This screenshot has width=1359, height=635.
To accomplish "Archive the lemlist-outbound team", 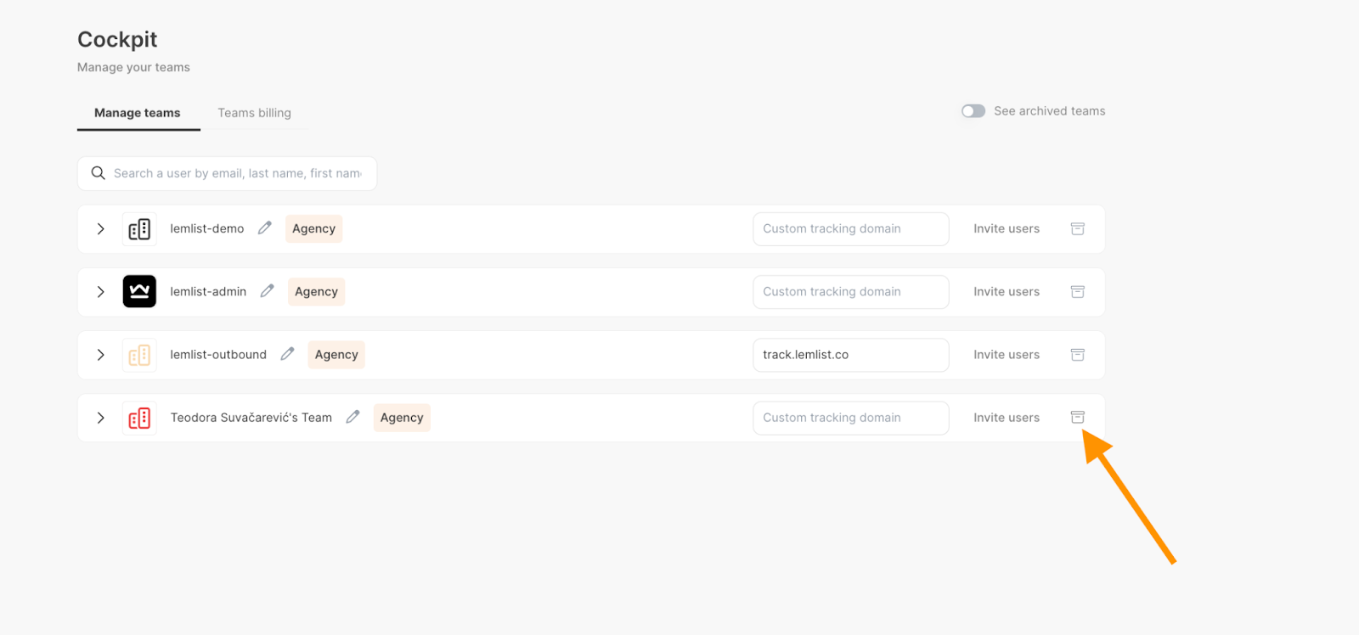I will [1077, 354].
